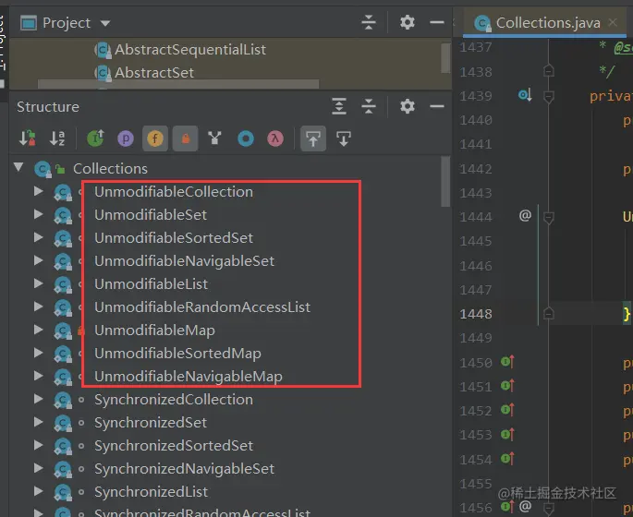
Task: Select AbstractSet in Project tree
Action: [154, 73]
